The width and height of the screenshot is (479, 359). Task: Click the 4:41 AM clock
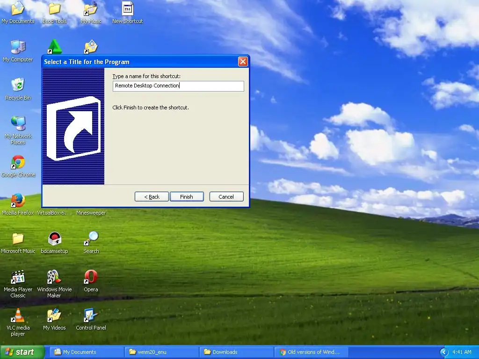[x=462, y=352]
